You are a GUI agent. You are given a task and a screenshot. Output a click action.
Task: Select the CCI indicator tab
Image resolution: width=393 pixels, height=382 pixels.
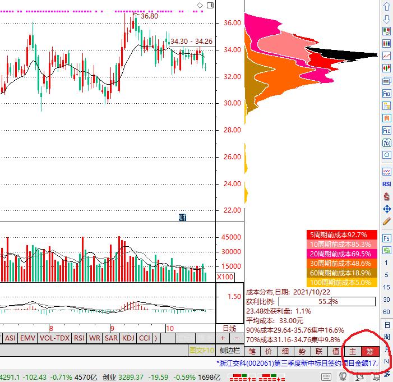[x=145, y=338]
